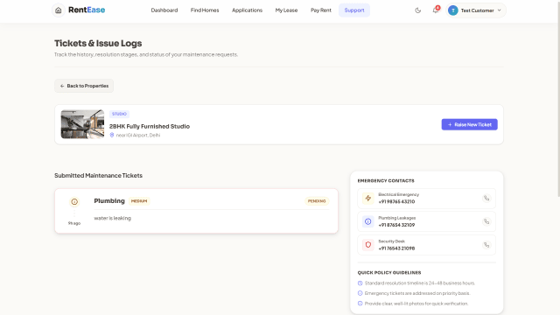Click the PENDING status badge
560x315 pixels.
[x=317, y=201]
